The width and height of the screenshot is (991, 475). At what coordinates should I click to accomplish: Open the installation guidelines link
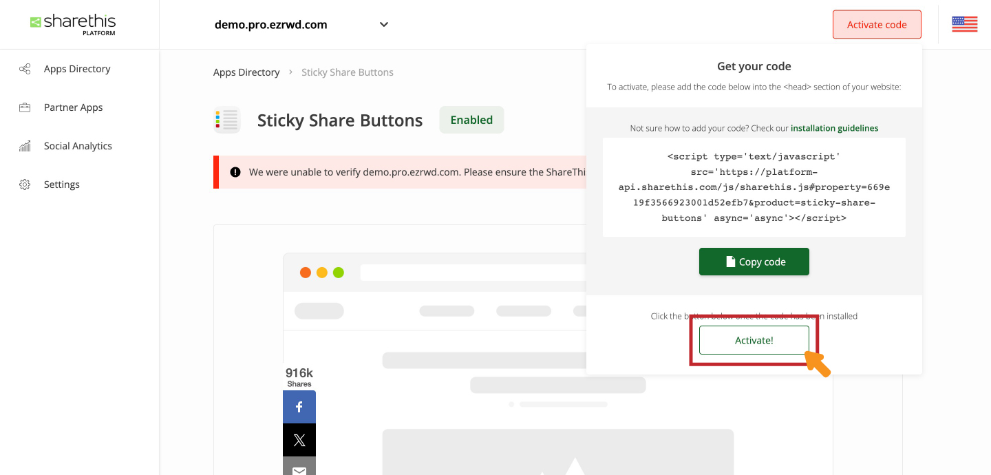coord(834,128)
